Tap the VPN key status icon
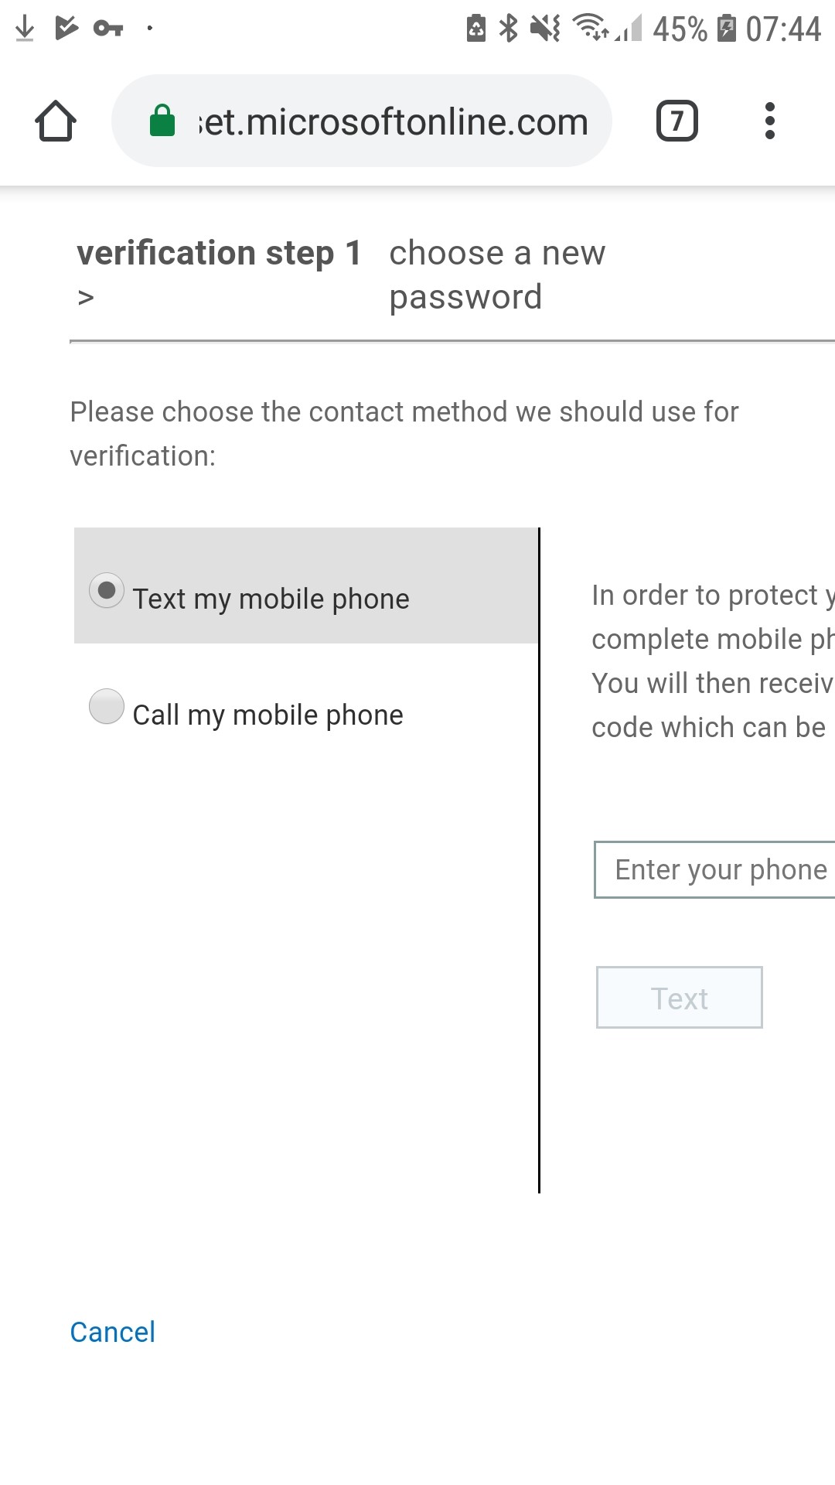Screen dimensions: 835x1485 click(x=108, y=29)
